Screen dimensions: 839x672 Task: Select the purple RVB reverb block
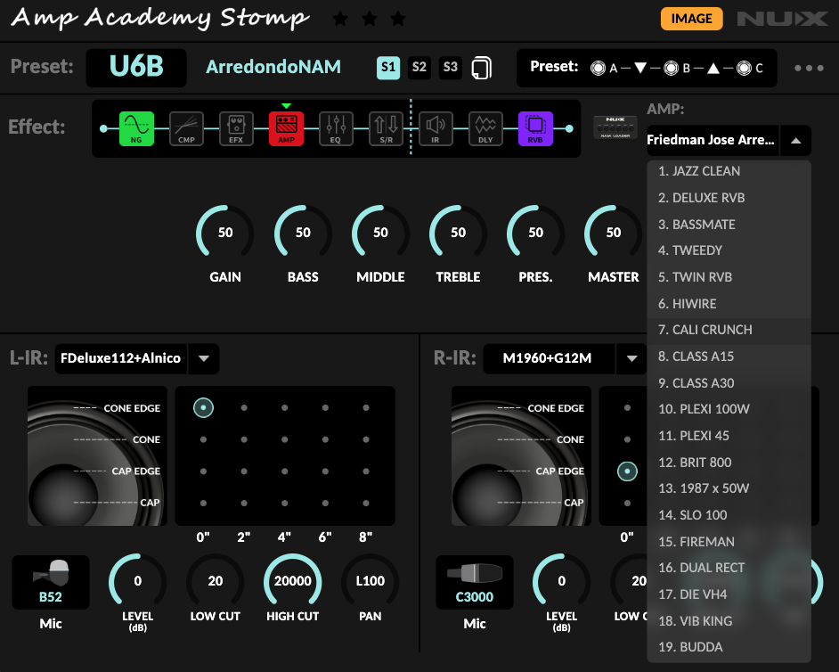coord(535,128)
